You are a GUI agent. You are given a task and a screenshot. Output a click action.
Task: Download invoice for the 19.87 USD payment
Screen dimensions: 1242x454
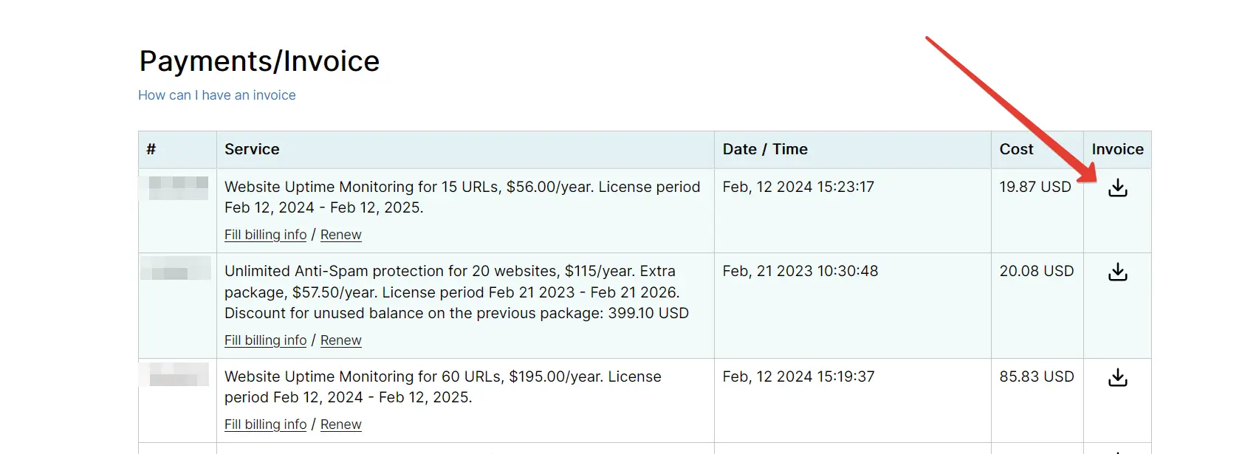pos(1117,188)
